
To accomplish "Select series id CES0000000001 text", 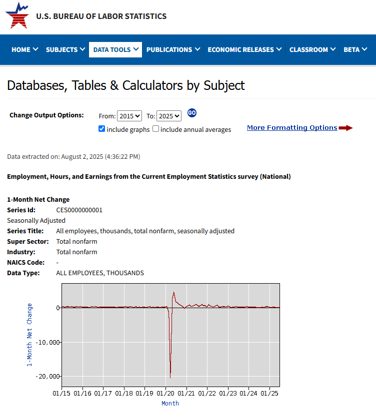I will coord(79,210).
